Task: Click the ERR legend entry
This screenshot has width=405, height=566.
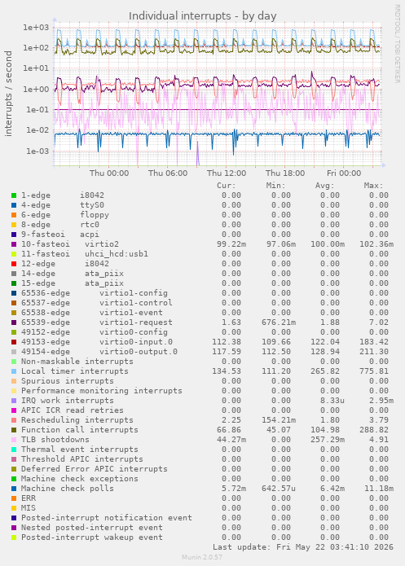Action: 29,498
